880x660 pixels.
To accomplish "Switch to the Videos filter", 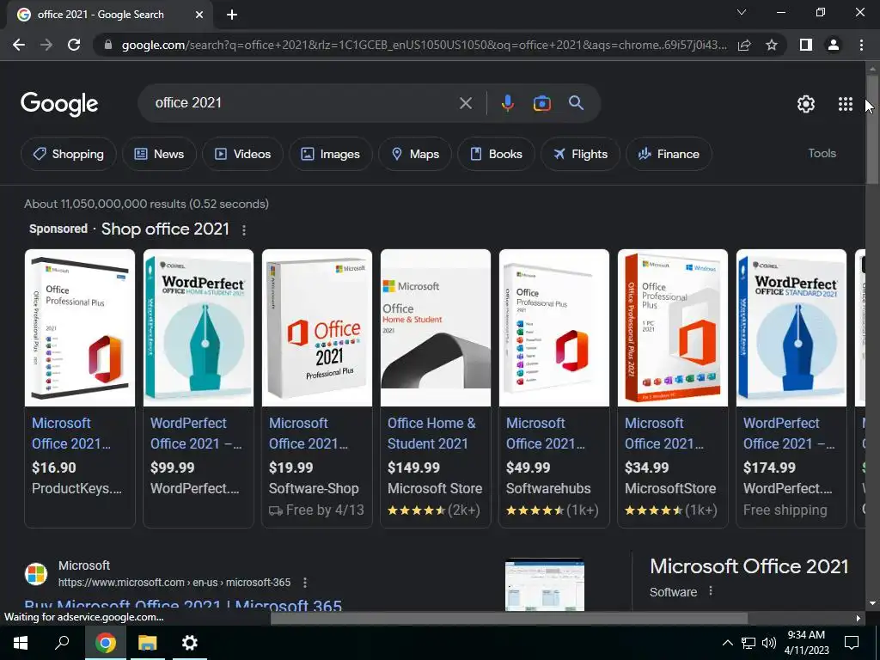I will coord(242,154).
